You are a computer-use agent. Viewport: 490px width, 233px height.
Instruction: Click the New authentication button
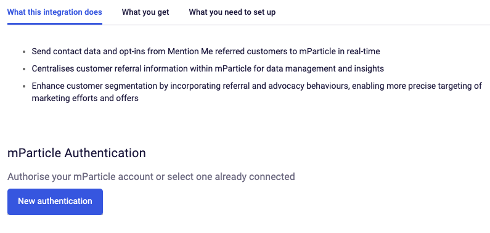(55, 202)
